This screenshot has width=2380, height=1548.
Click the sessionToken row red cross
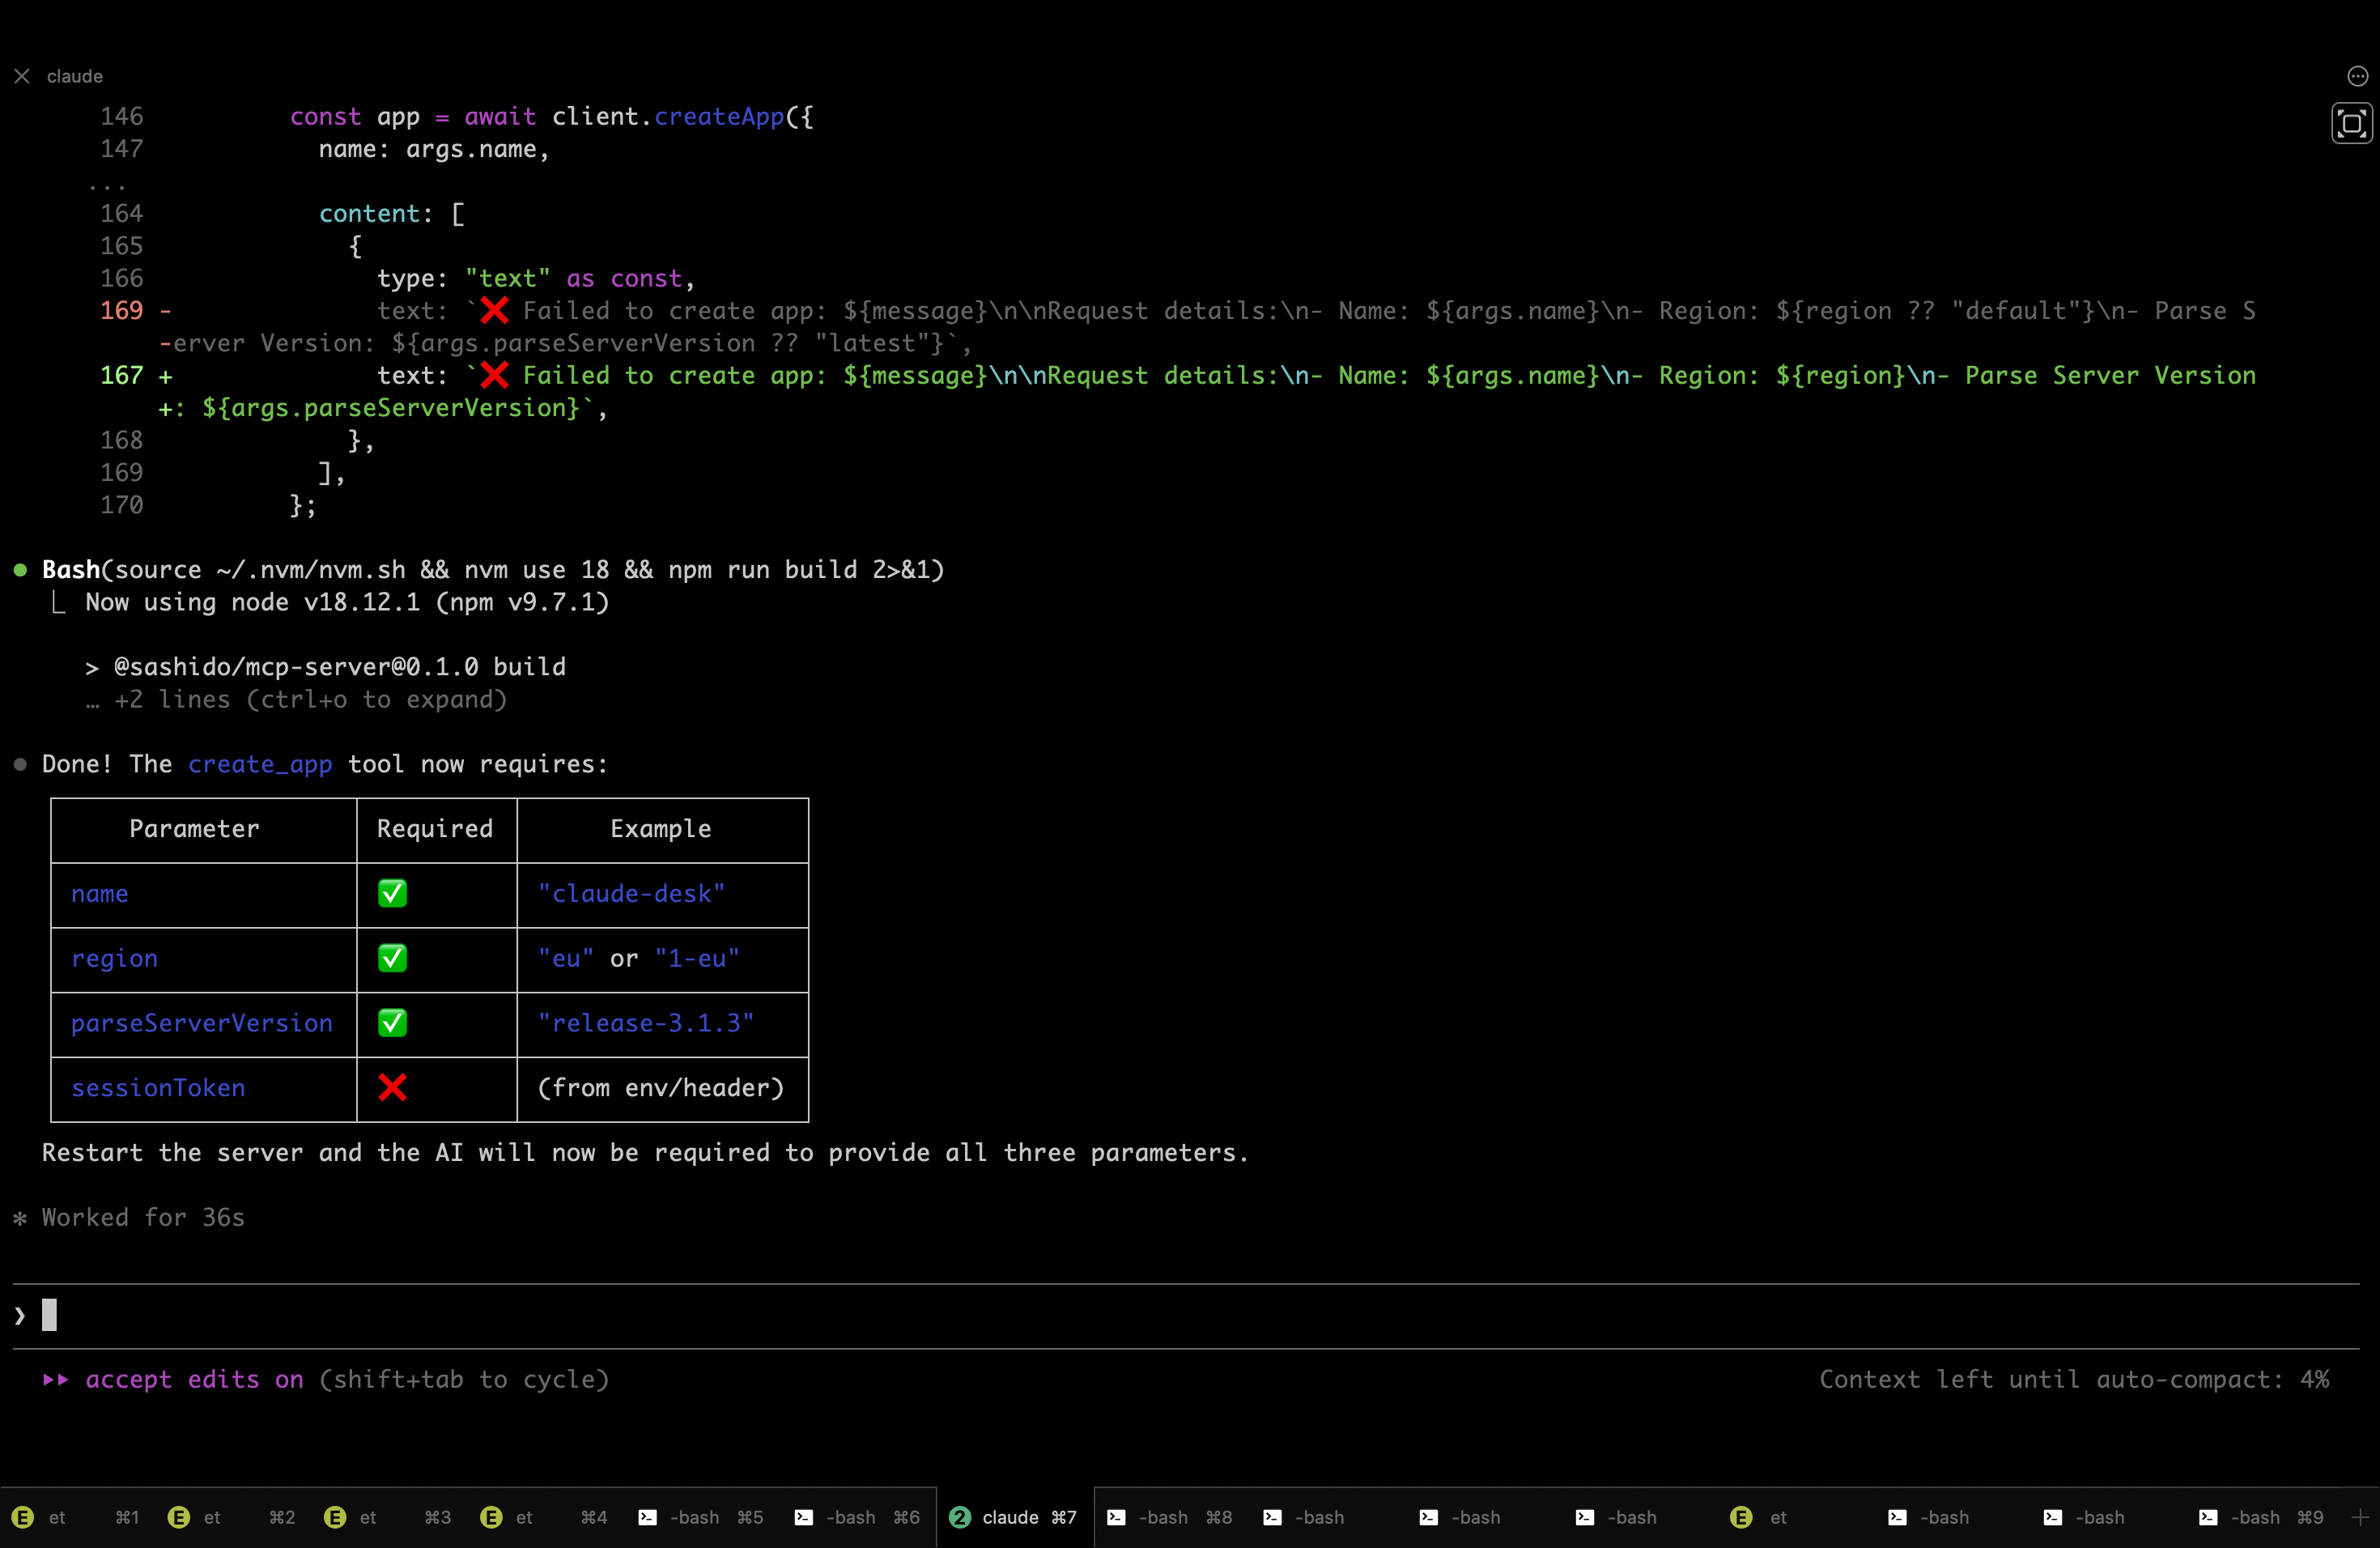(392, 1088)
